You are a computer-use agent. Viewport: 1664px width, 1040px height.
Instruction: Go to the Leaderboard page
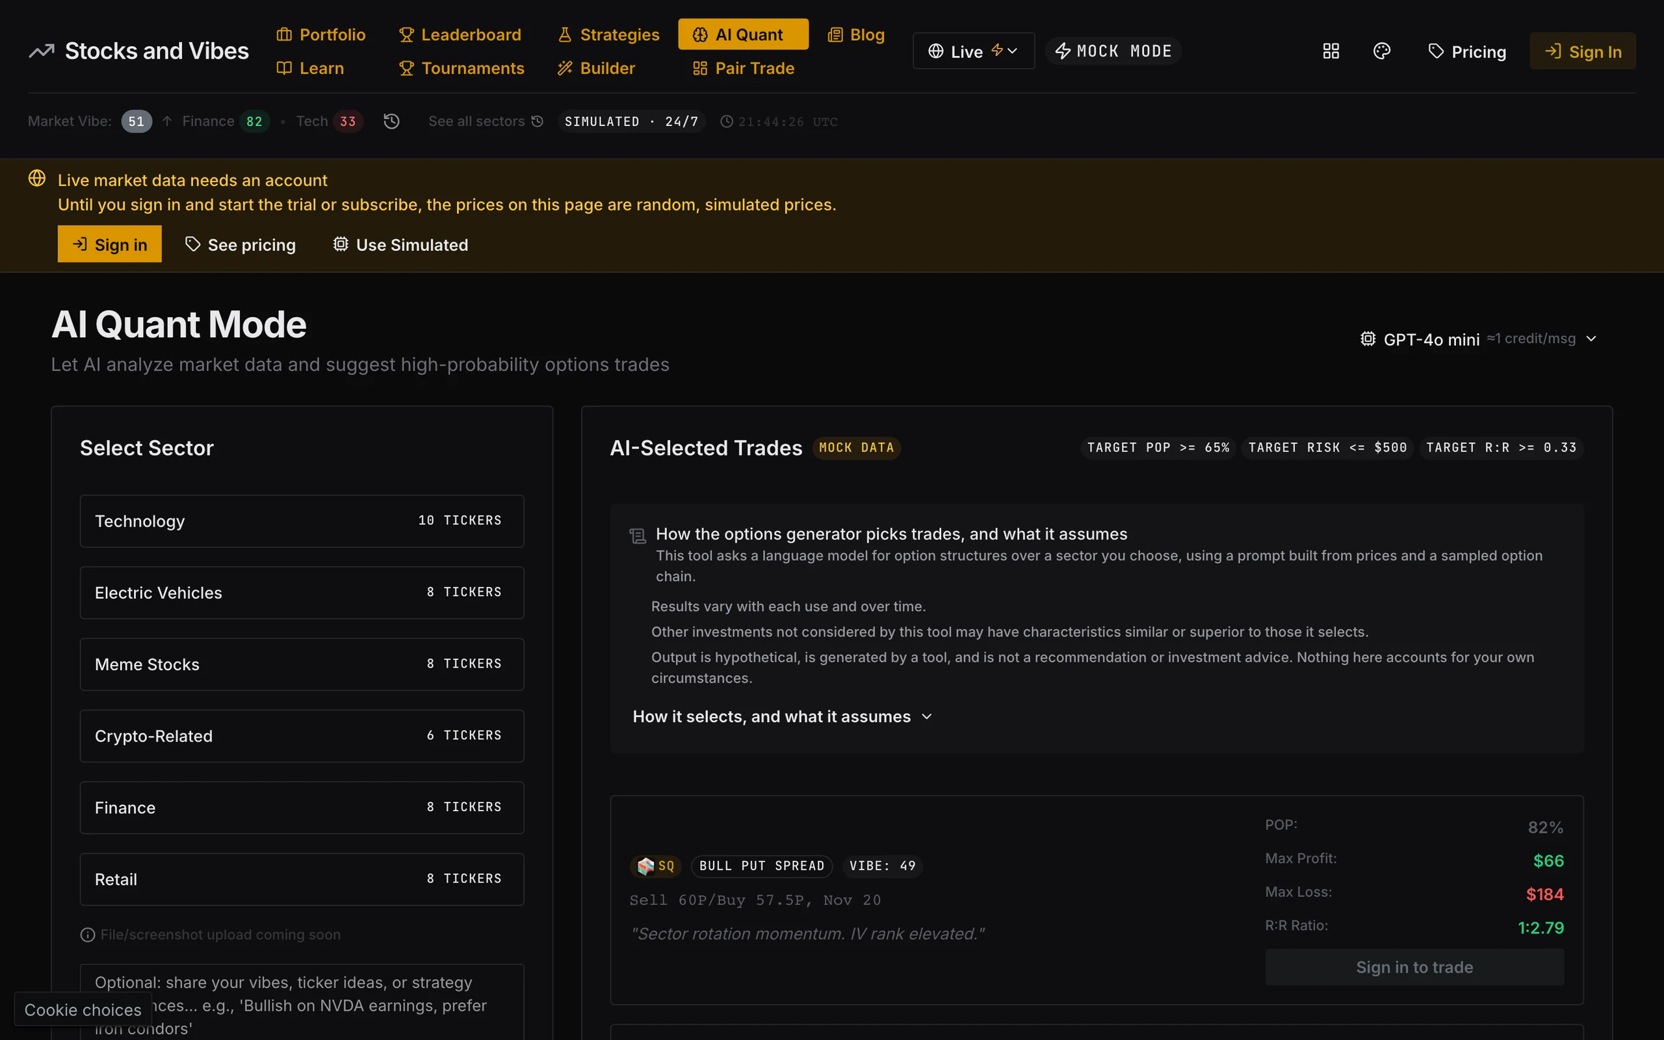[x=460, y=34]
